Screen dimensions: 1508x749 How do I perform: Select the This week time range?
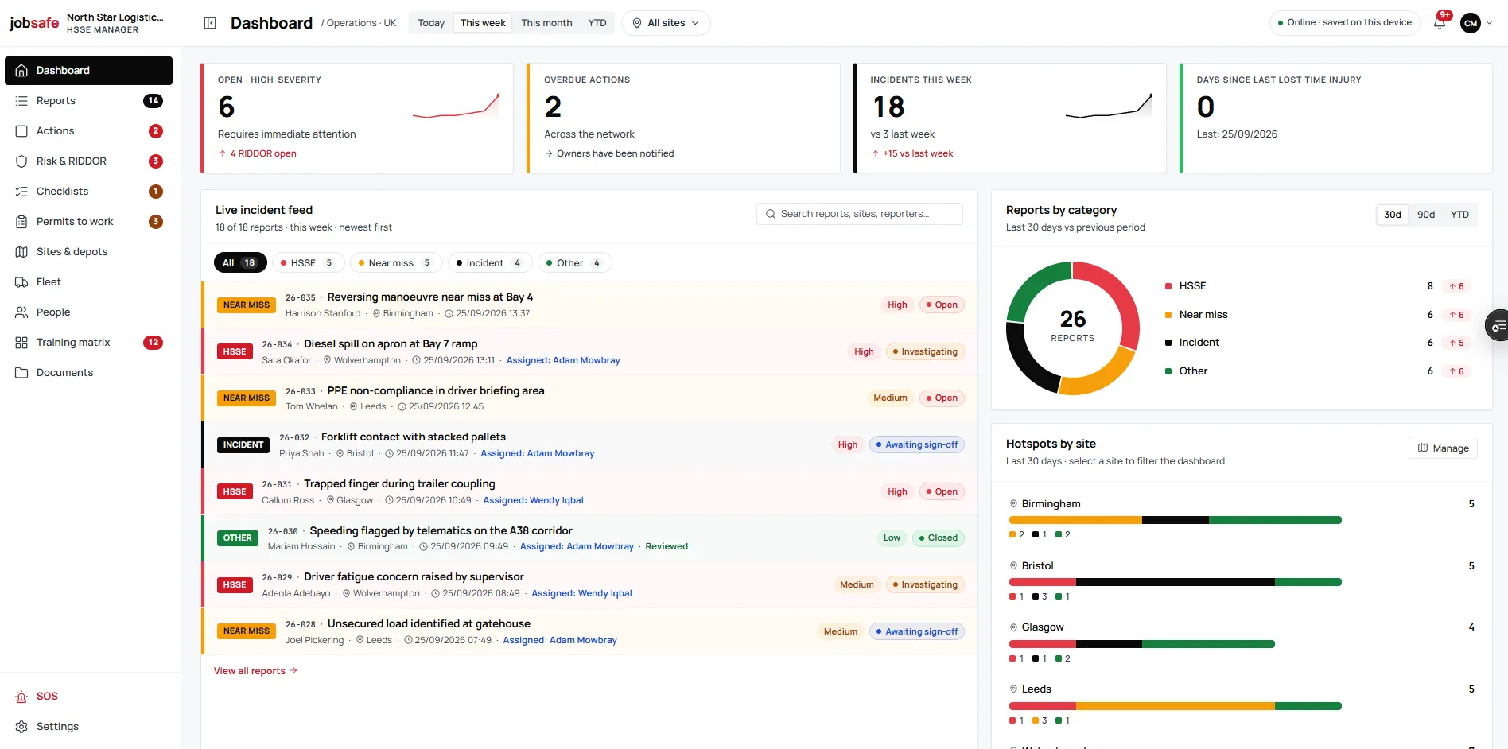tap(483, 23)
